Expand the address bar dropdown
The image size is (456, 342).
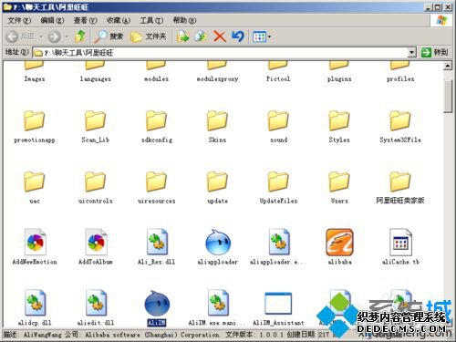tap(411, 52)
